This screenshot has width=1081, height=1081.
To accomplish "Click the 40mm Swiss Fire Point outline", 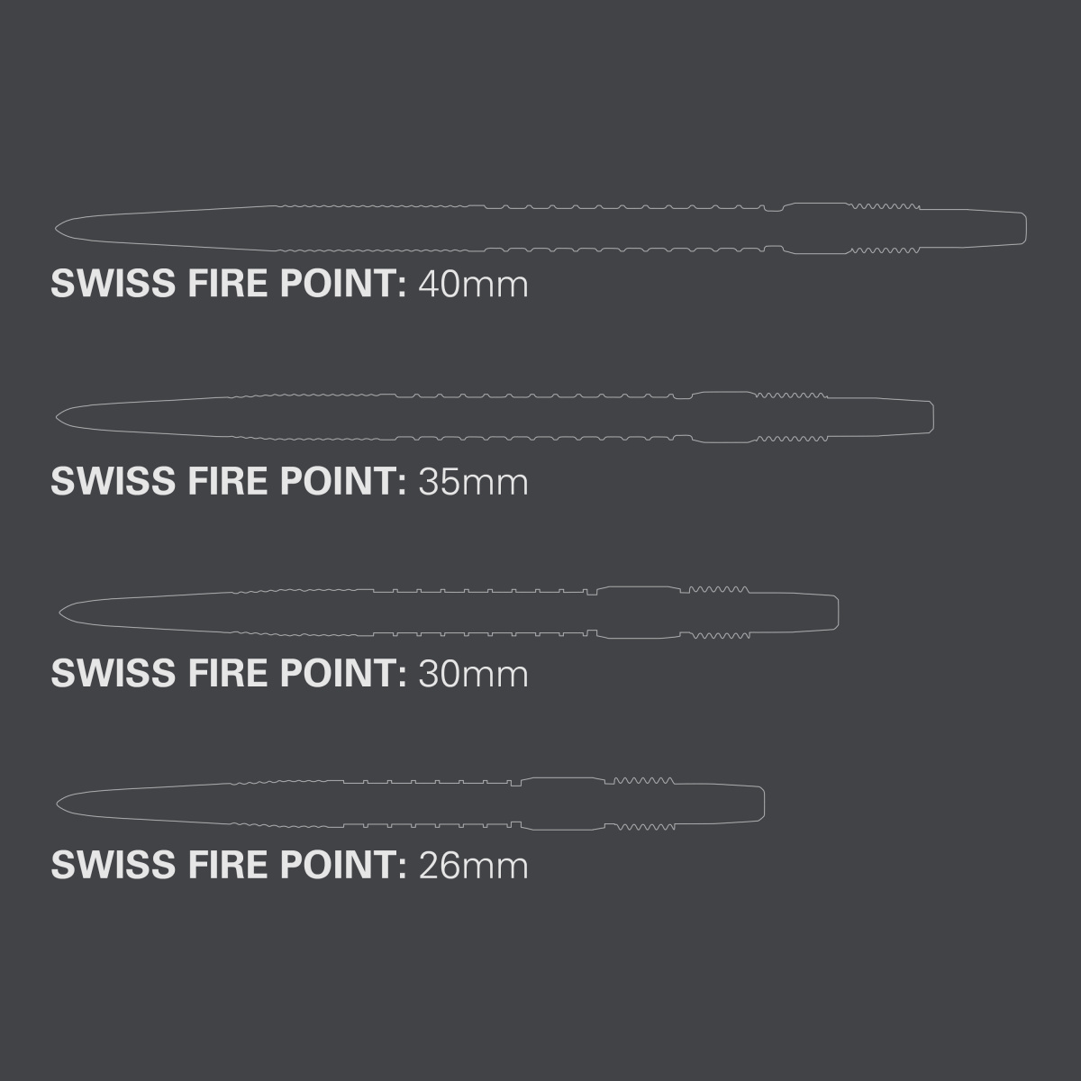I will (x=540, y=229).
